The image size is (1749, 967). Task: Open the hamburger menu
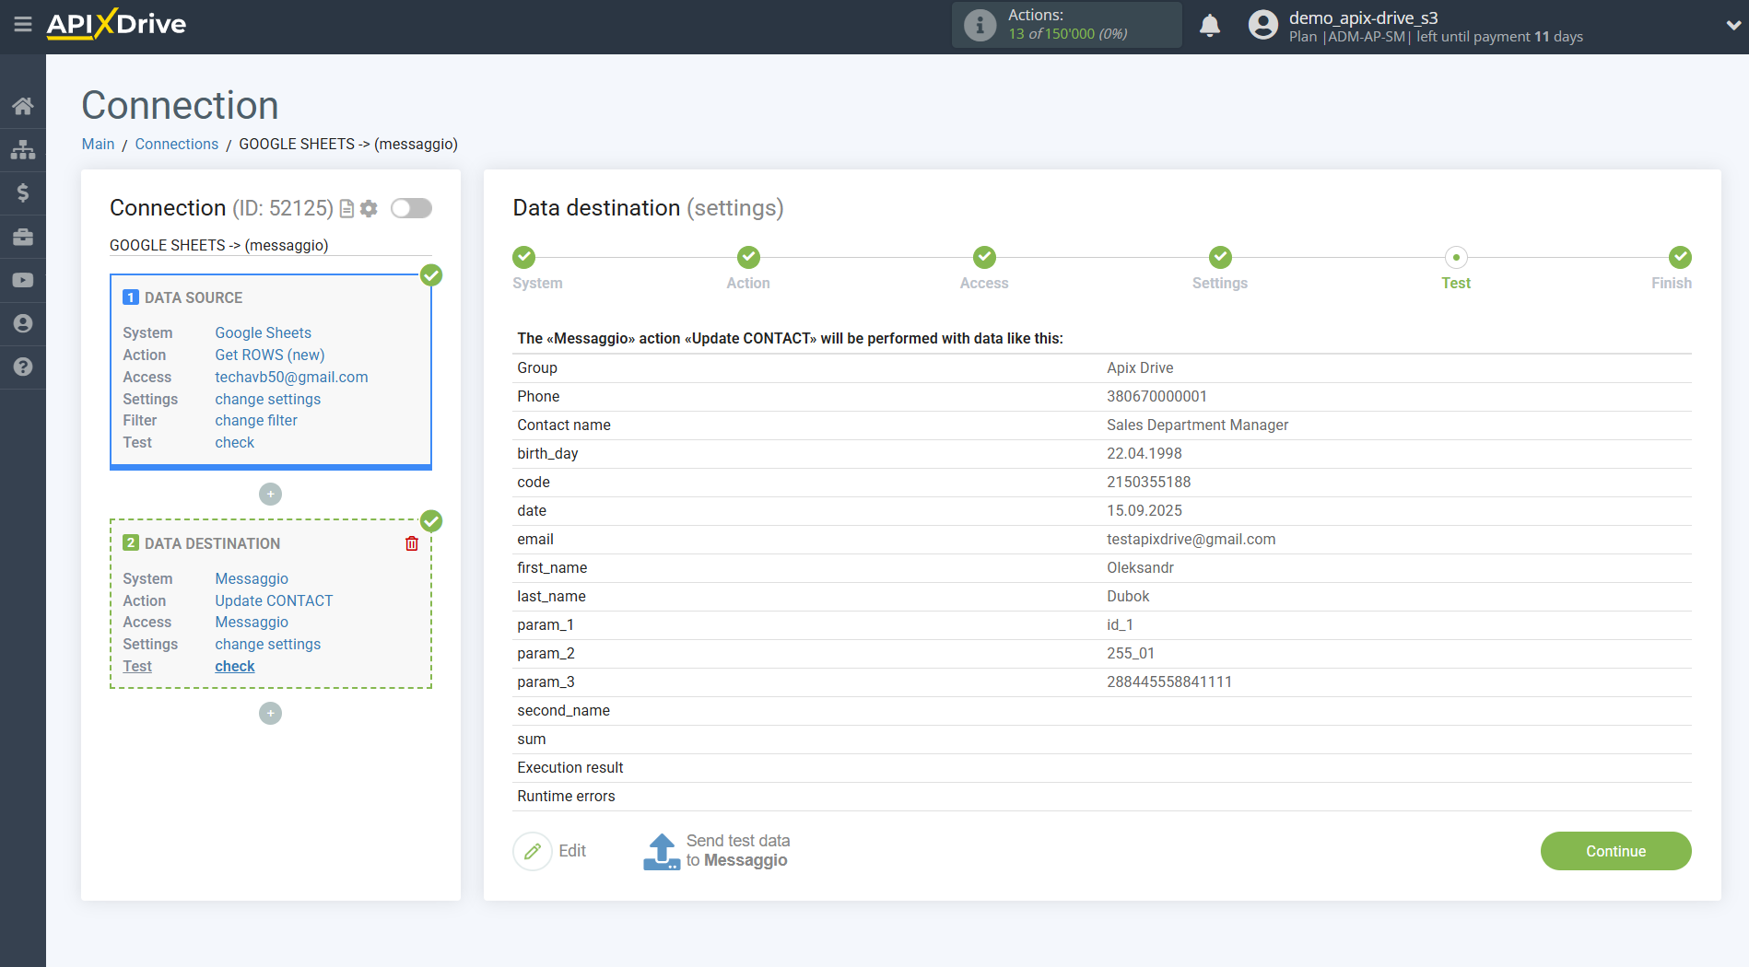pyautogui.click(x=23, y=25)
